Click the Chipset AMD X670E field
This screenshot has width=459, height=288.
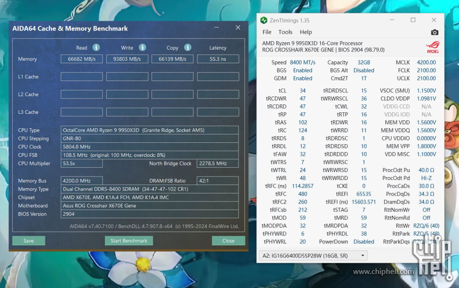click(149, 197)
